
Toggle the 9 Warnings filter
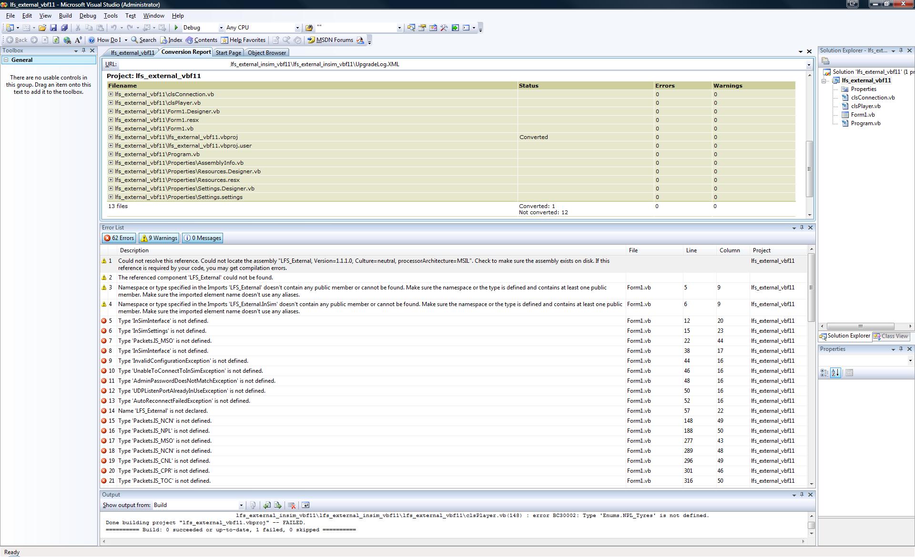pos(159,238)
